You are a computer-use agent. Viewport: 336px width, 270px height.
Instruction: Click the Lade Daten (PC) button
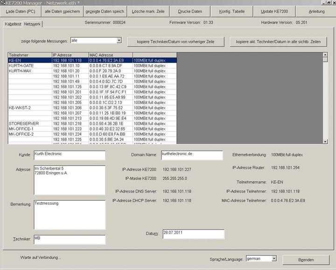click(x=21, y=12)
